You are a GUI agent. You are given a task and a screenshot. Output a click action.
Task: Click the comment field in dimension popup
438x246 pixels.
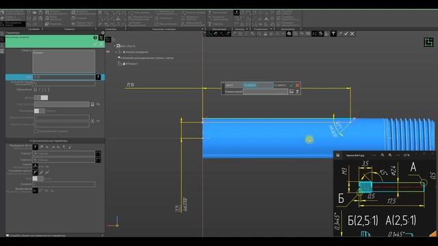(x=266, y=92)
